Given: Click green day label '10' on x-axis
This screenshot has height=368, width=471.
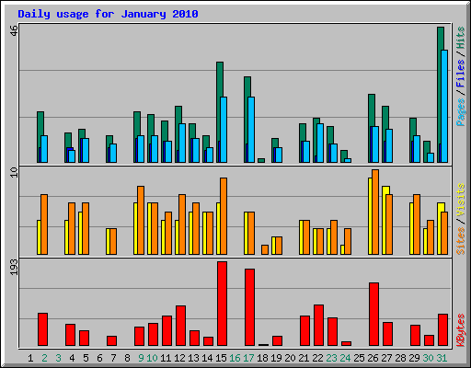Looking at the screenshot, I should pyautogui.click(x=152, y=358).
